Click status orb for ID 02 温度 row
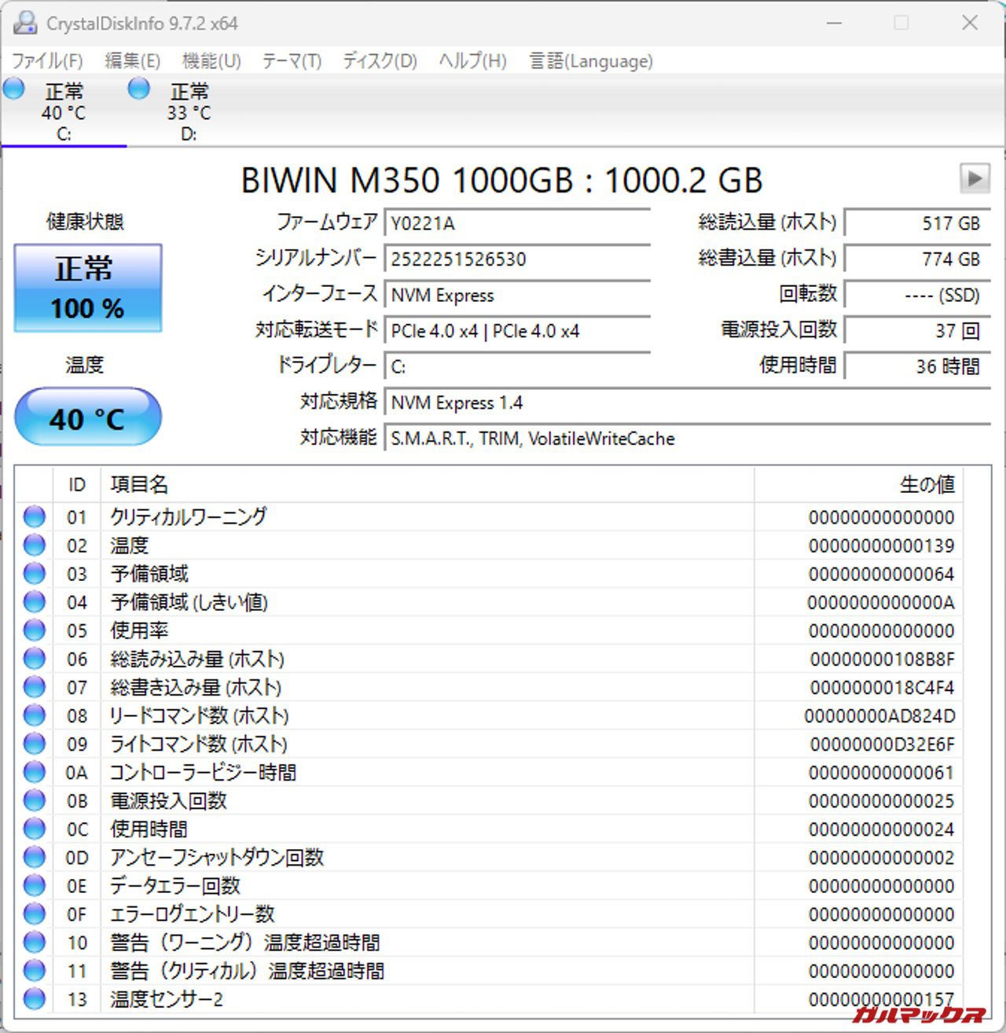1006x1033 pixels. [35, 546]
